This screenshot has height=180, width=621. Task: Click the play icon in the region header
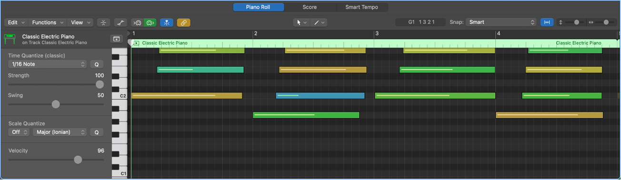pos(137,43)
